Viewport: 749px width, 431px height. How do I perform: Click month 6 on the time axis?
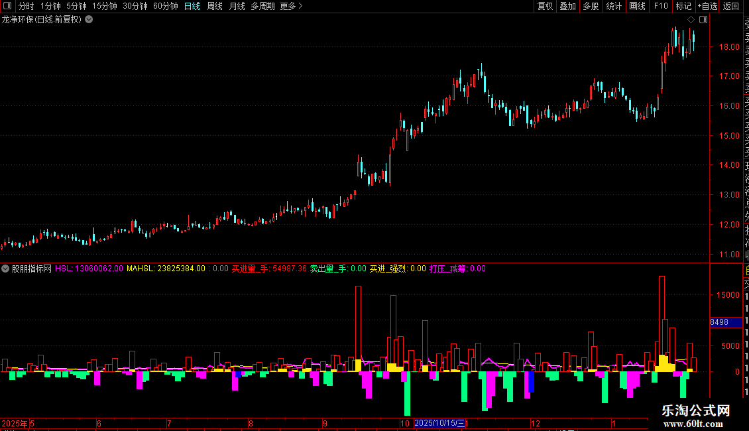coord(99,423)
